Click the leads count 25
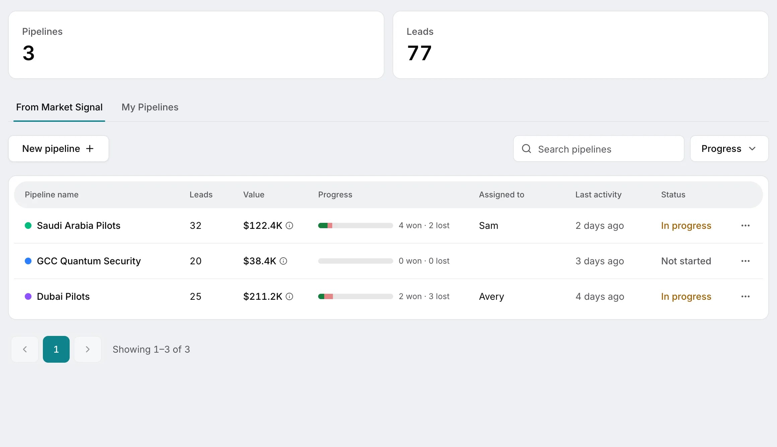777x447 pixels. [196, 297]
